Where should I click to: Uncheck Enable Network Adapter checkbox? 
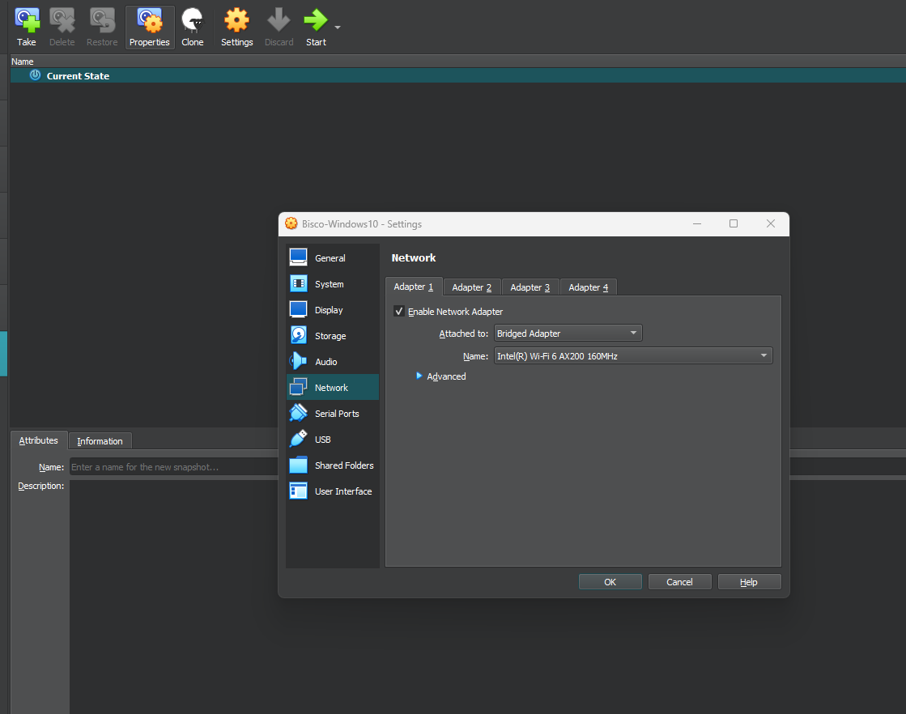point(399,312)
